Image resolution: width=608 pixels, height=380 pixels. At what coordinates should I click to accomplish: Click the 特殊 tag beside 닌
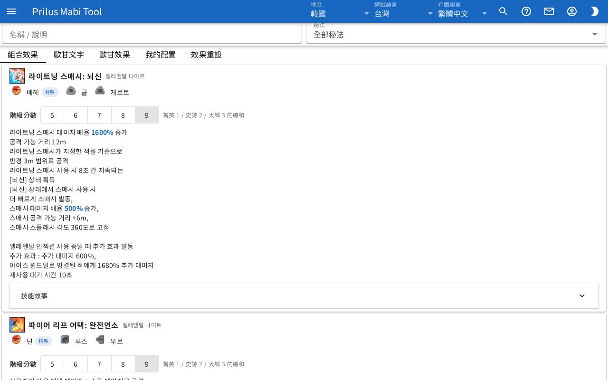tap(43, 341)
